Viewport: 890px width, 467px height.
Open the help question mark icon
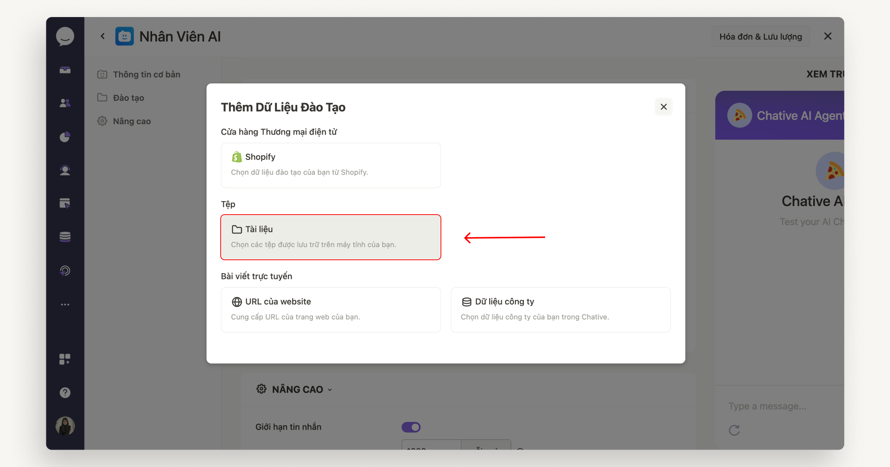pyautogui.click(x=65, y=393)
